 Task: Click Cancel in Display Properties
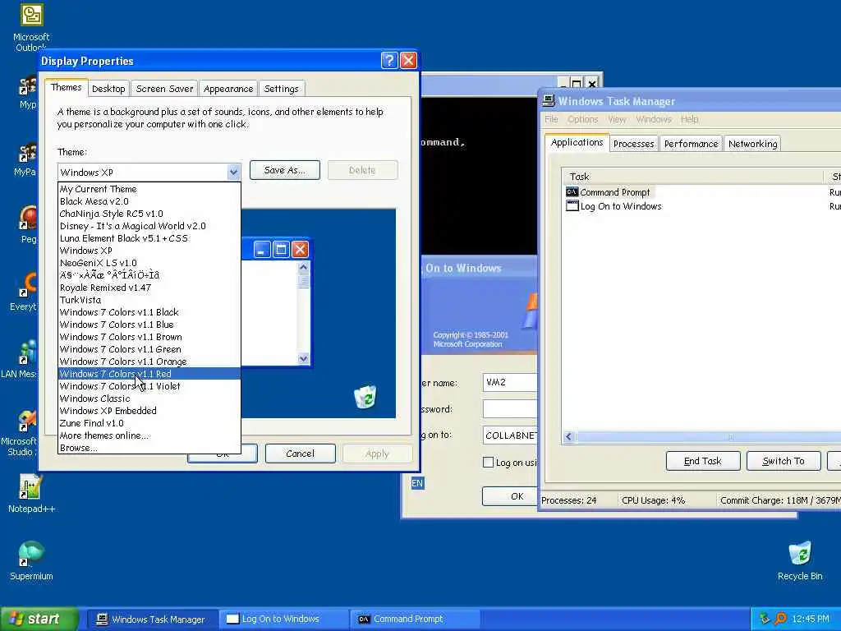[x=301, y=454]
